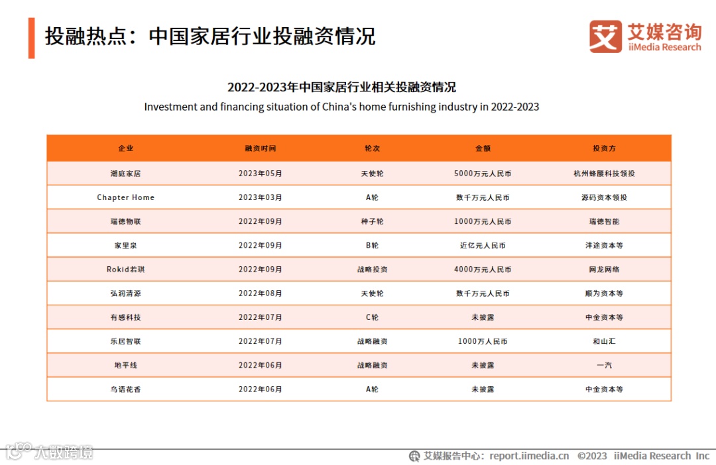Click the 源码资本领投 investor cell
Screen dimensions: 716x465
pos(604,197)
